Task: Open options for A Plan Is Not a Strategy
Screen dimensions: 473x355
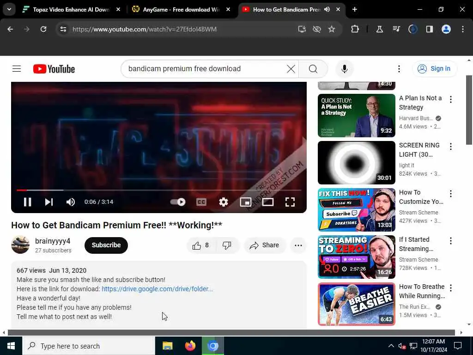Action: [451, 99]
